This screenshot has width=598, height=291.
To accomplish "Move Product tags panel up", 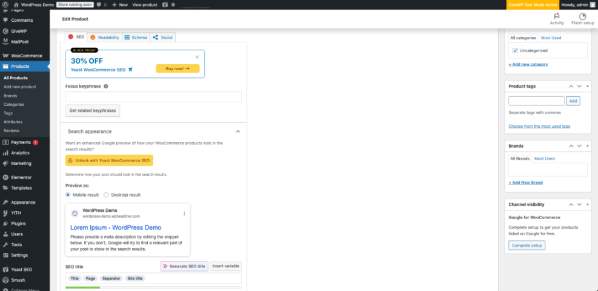I will pyautogui.click(x=571, y=86).
